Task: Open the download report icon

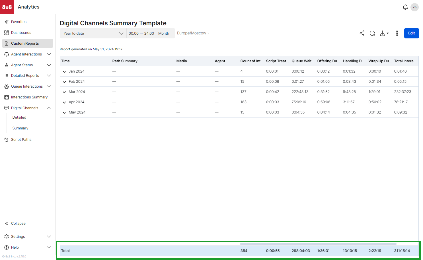Action: [382, 33]
